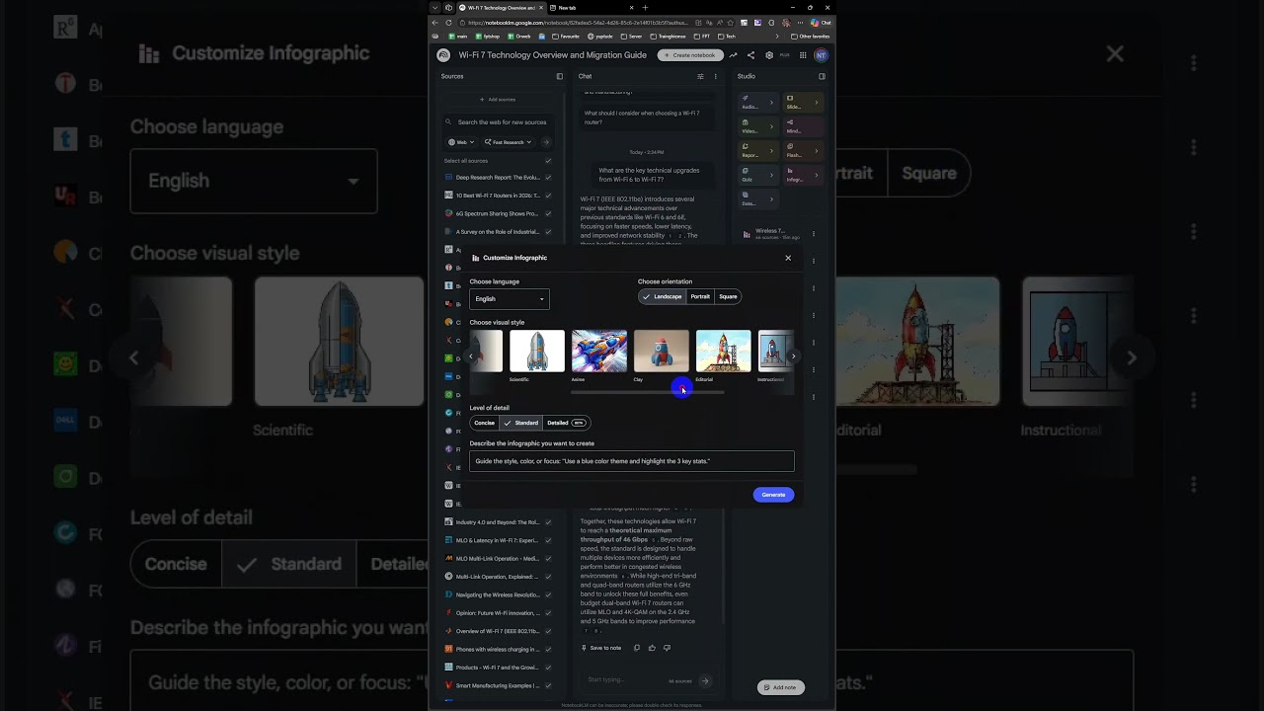The image size is (1264, 711).
Task: Choose the Anime visual style thumbnail
Action: pyautogui.click(x=599, y=351)
